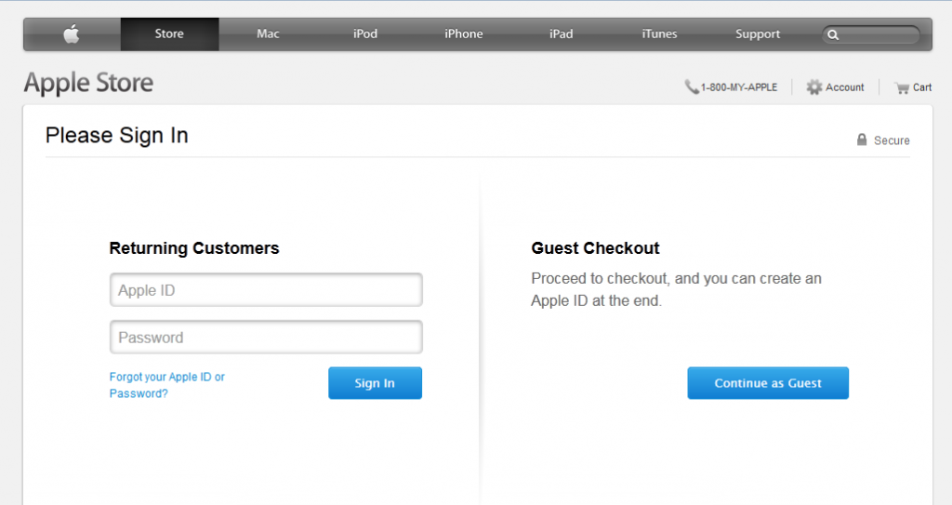Click the phone icon beside 1-800-MY-APPLE
Viewport: 952px width, 505px height.
[x=692, y=86]
